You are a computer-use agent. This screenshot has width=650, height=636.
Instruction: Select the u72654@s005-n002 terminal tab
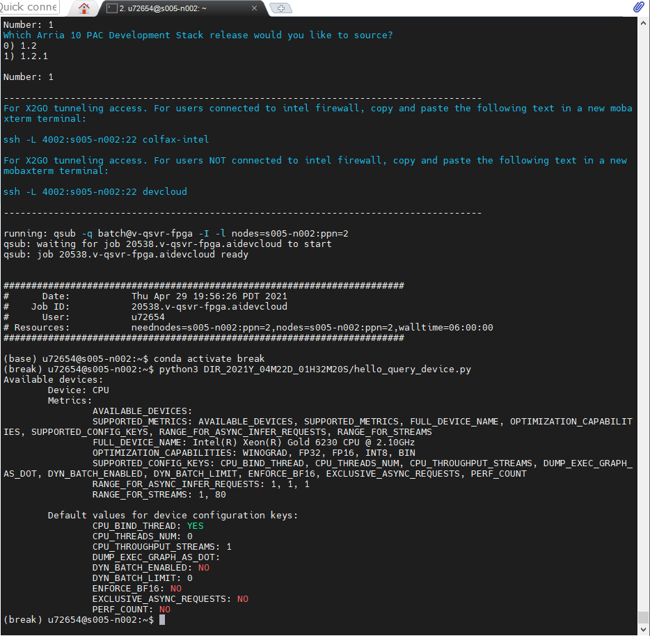pyautogui.click(x=182, y=8)
